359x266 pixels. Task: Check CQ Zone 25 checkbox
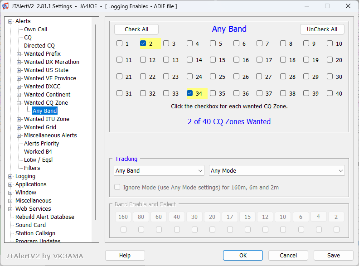[x=213, y=77]
